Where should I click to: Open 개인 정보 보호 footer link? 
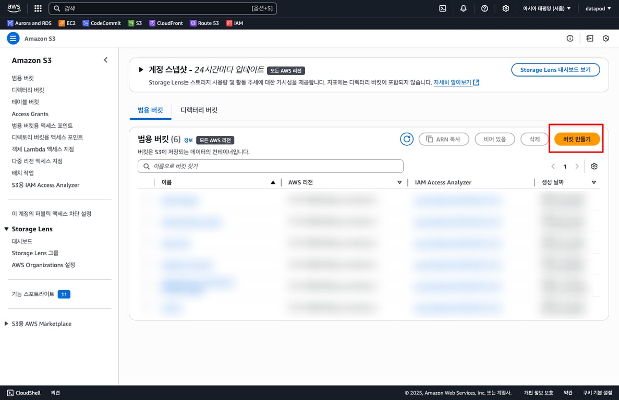tap(539, 393)
